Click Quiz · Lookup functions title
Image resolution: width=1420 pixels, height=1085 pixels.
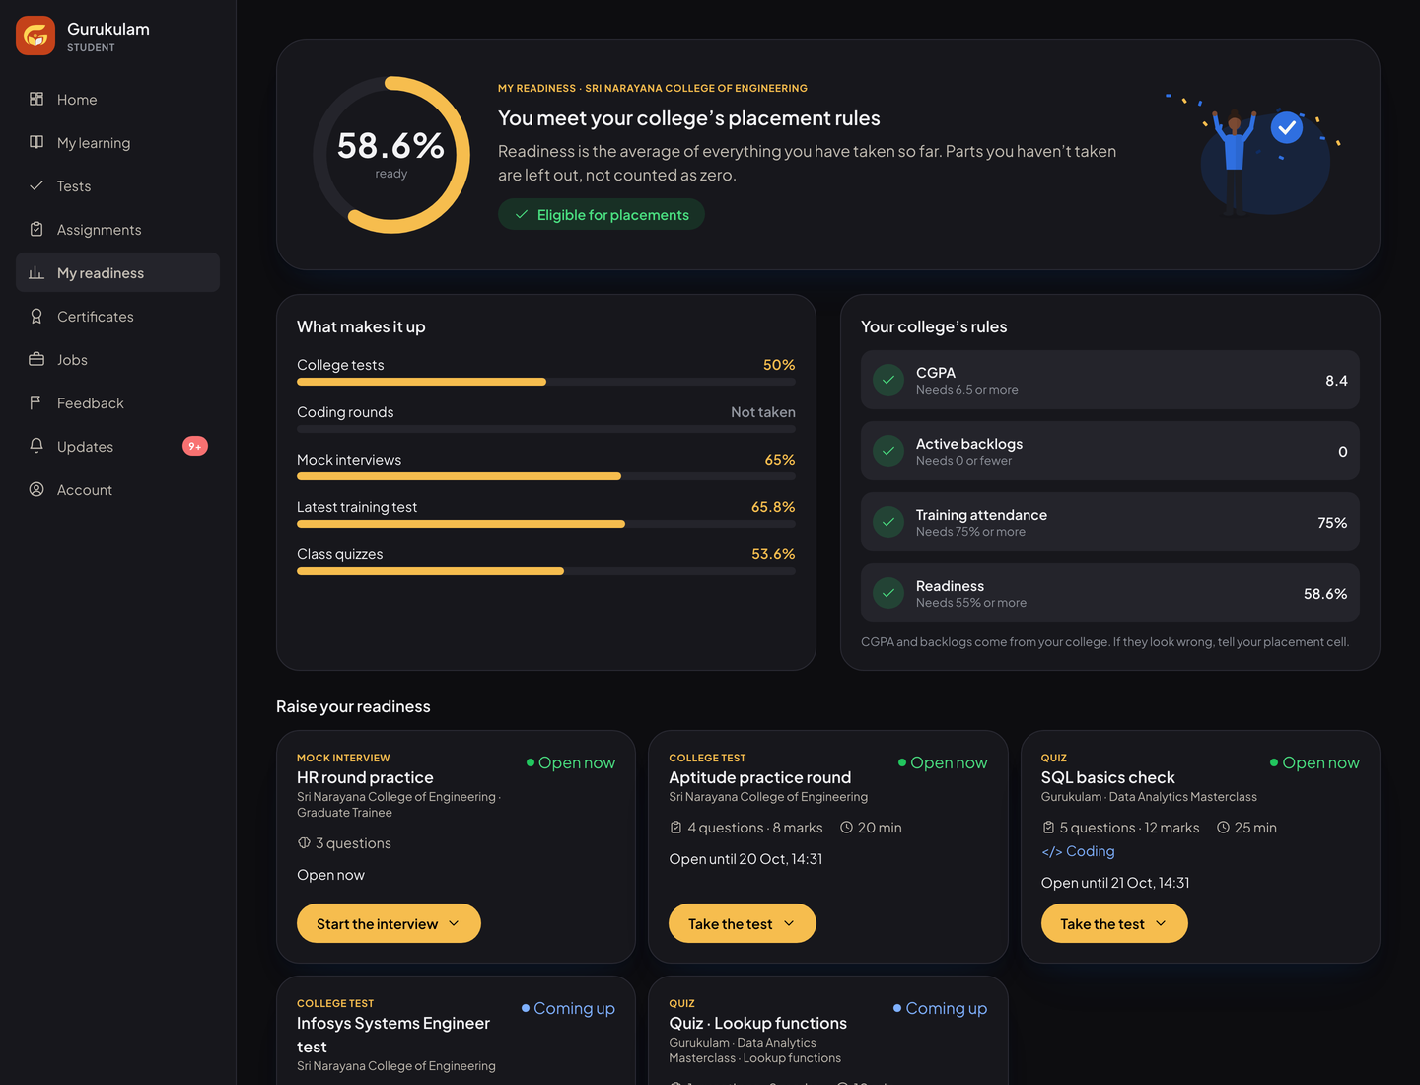point(758,1023)
